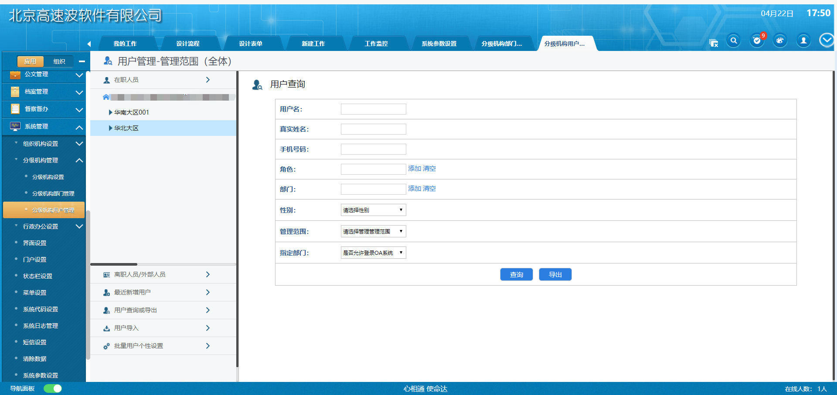837x395 pixels.
Task: Expand the 华北大区 tree node
Action: [x=110, y=128]
